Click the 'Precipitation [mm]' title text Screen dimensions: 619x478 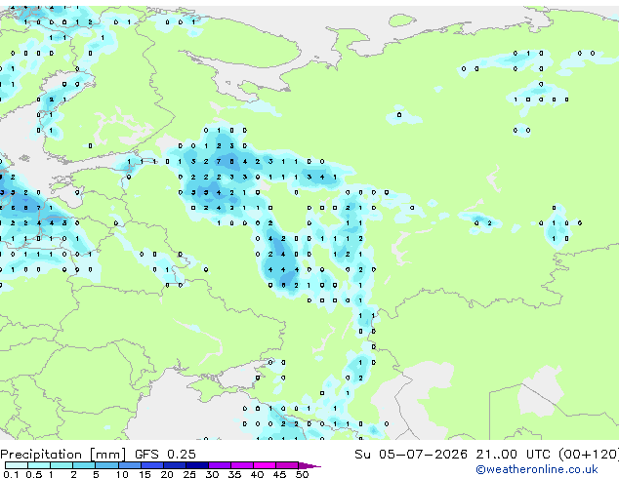(x=63, y=455)
